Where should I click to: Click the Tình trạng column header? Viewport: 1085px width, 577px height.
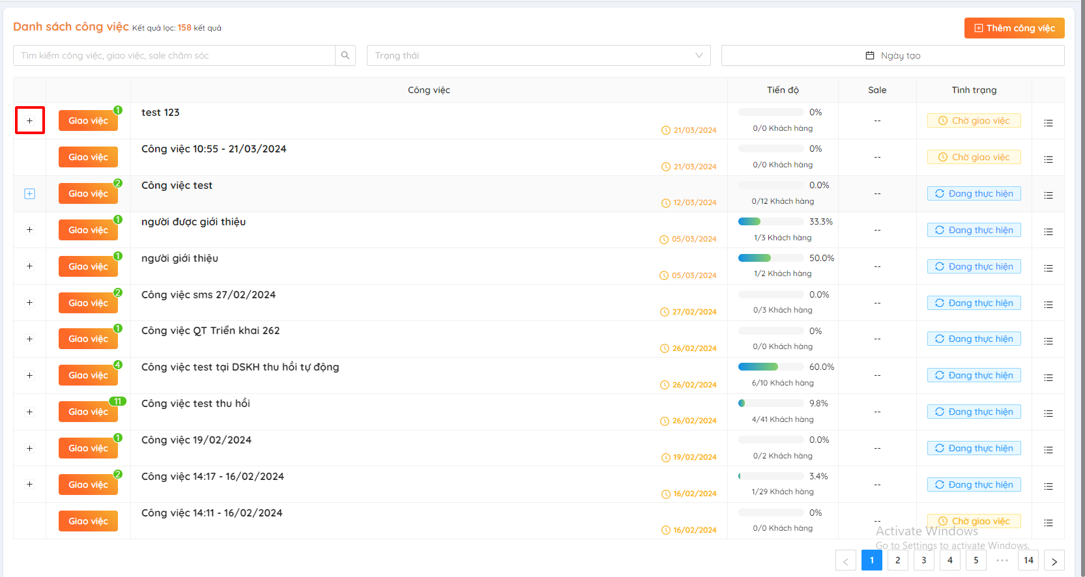(x=974, y=90)
